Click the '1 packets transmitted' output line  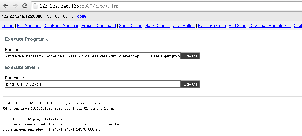61,124
